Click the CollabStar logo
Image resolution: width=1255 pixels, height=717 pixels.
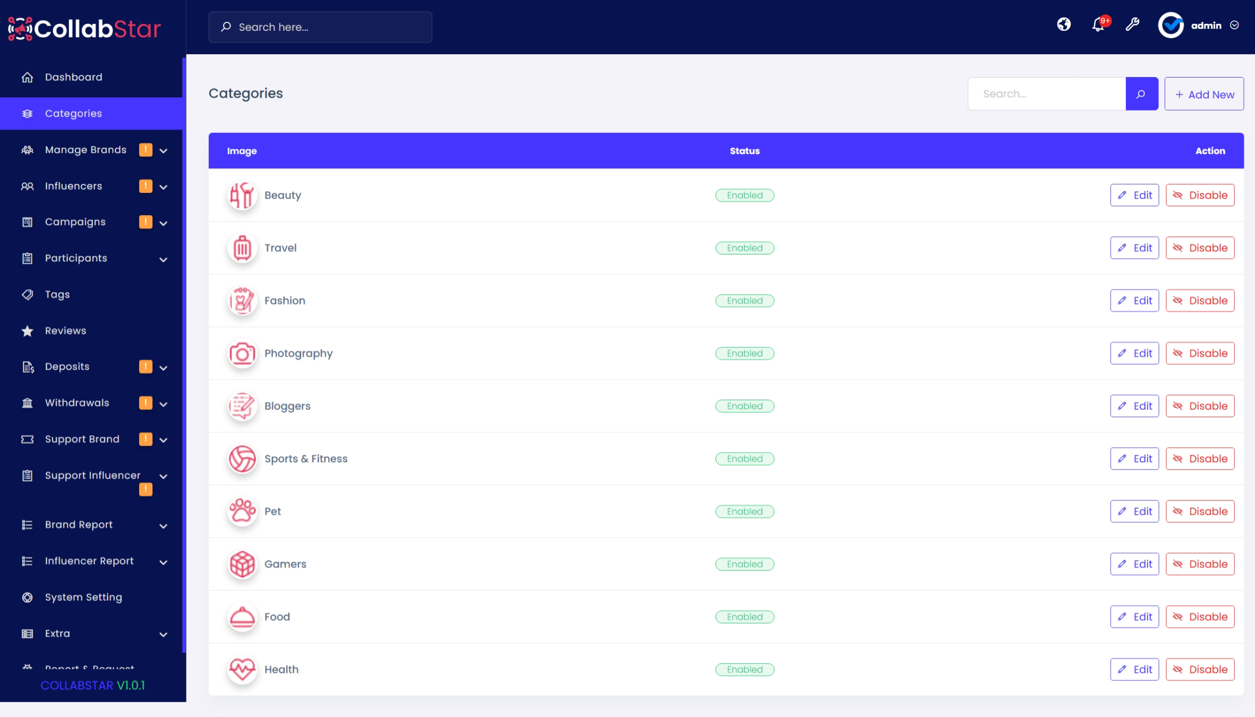coord(84,28)
